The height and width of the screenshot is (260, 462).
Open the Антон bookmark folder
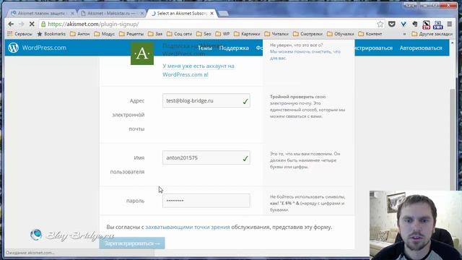(80, 34)
